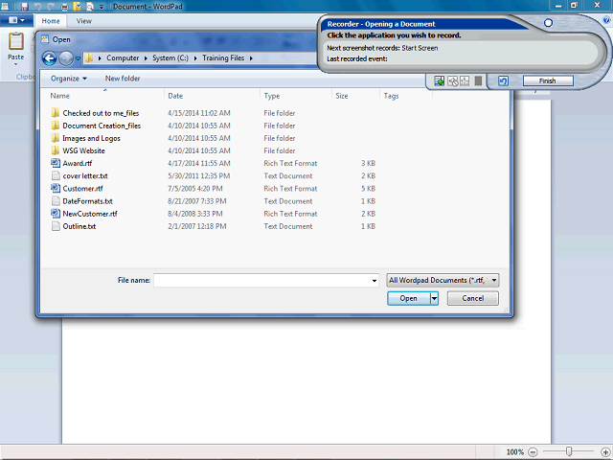This screenshot has width=613, height=460.
Task: Click the New folder button
Action: point(123,79)
